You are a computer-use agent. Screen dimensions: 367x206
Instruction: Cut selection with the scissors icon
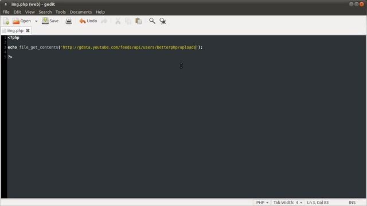click(x=118, y=21)
